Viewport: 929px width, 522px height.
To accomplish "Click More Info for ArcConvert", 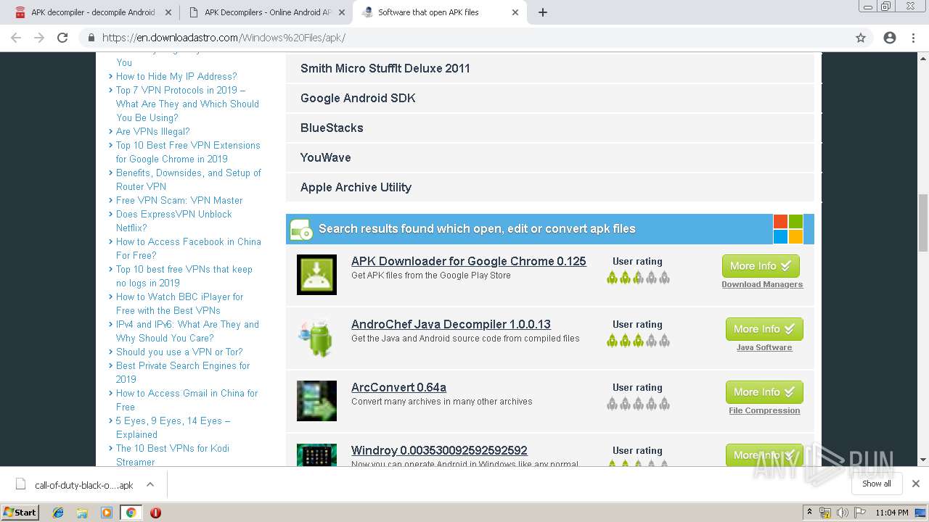I will pyautogui.click(x=764, y=392).
